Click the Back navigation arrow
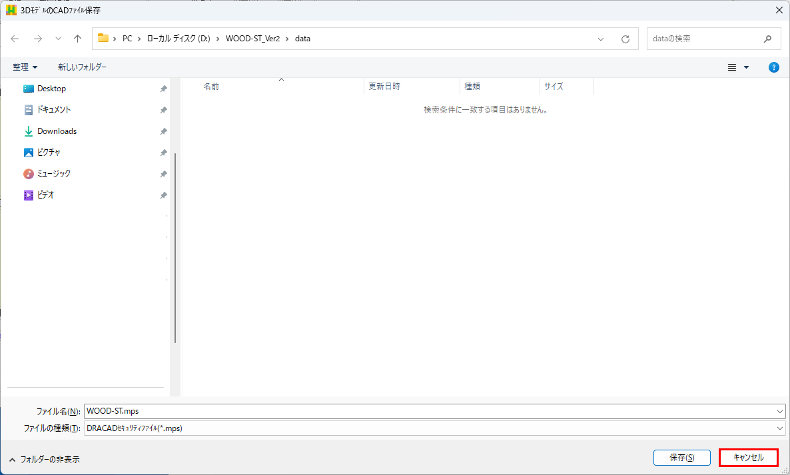Viewport: 790px width, 475px height. tap(15, 39)
